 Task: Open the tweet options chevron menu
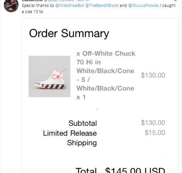pos(175,0)
